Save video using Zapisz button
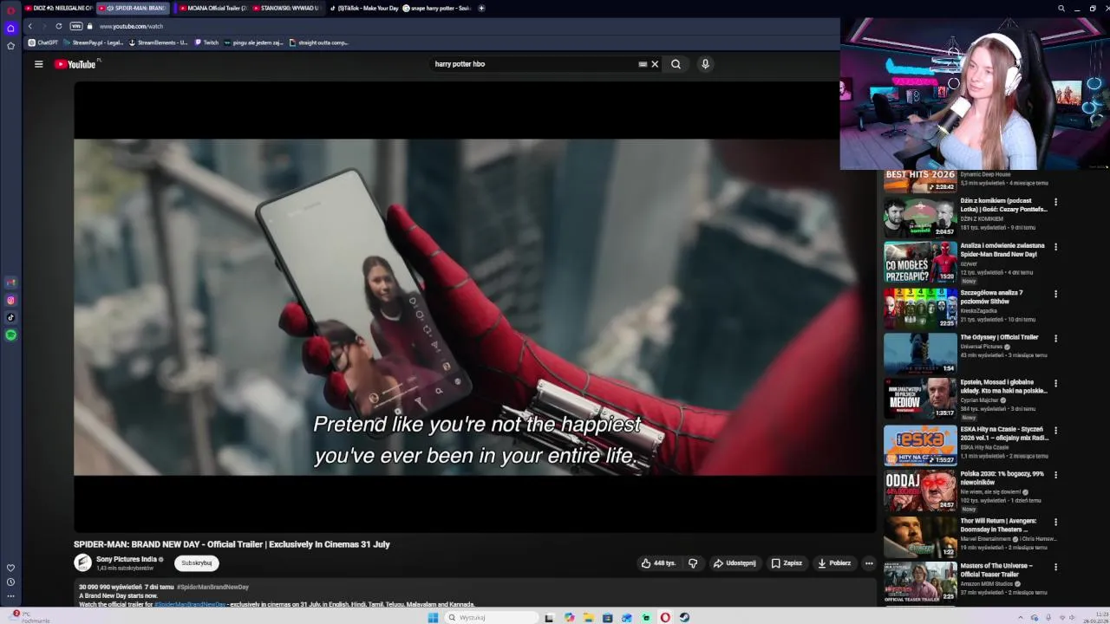1110x624 pixels. (787, 563)
